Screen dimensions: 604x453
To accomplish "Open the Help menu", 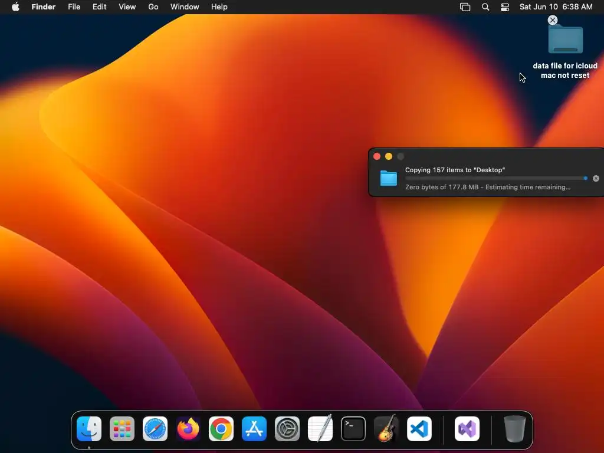I will tap(219, 7).
